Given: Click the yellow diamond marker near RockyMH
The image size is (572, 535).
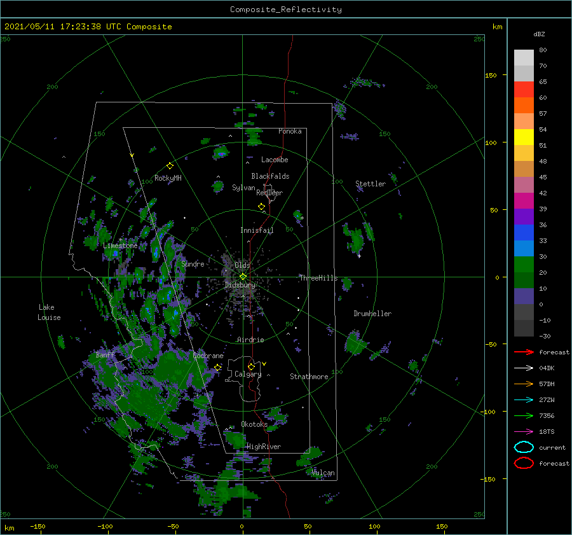Looking at the screenshot, I should coord(170,166).
